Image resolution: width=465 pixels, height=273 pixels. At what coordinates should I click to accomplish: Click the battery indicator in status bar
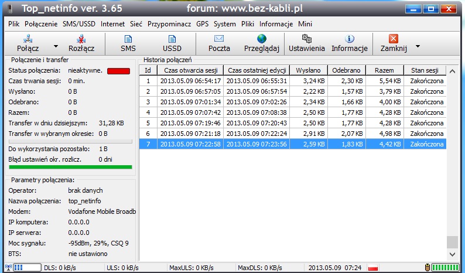coord(445,268)
